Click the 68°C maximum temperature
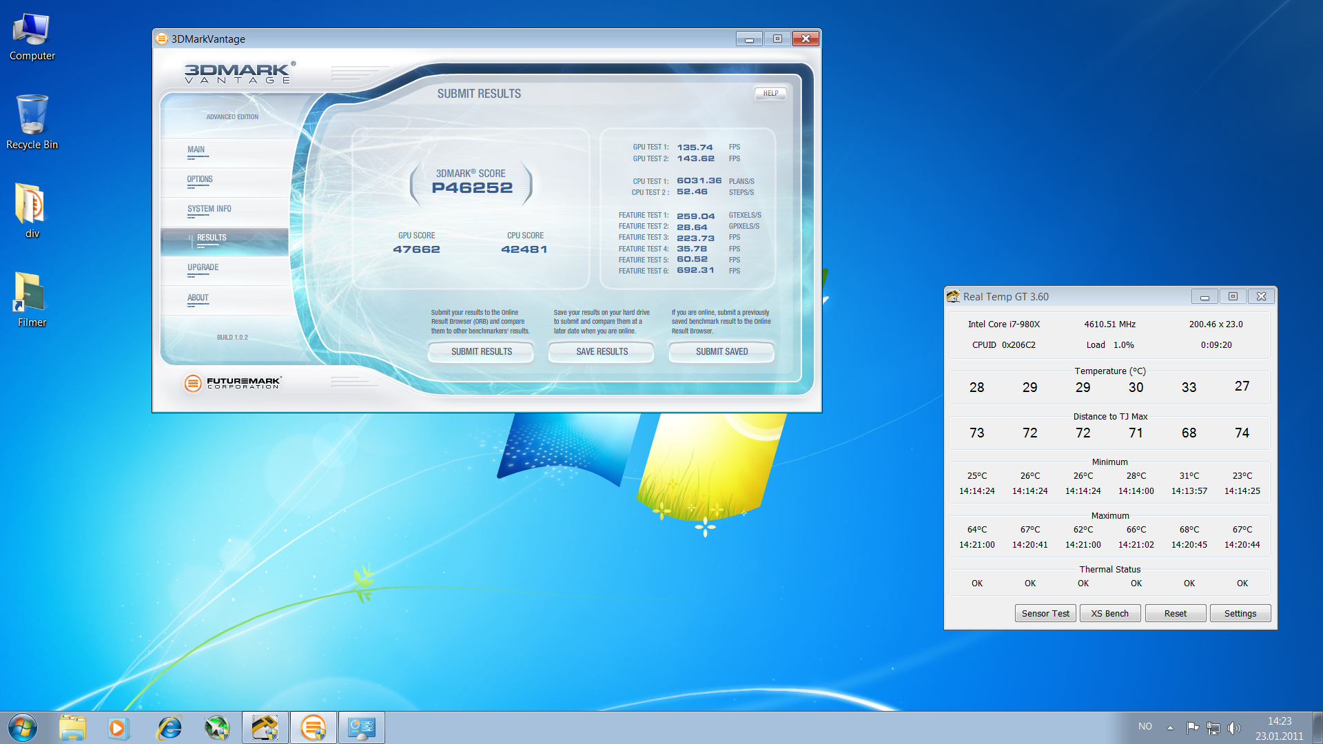This screenshot has width=1323, height=744. point(1189,529)
